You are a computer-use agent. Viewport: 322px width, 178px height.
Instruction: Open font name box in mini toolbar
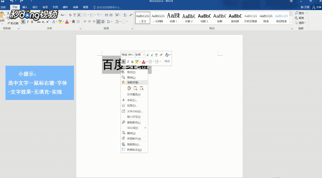pyautogui.click(x=128, y=55)
